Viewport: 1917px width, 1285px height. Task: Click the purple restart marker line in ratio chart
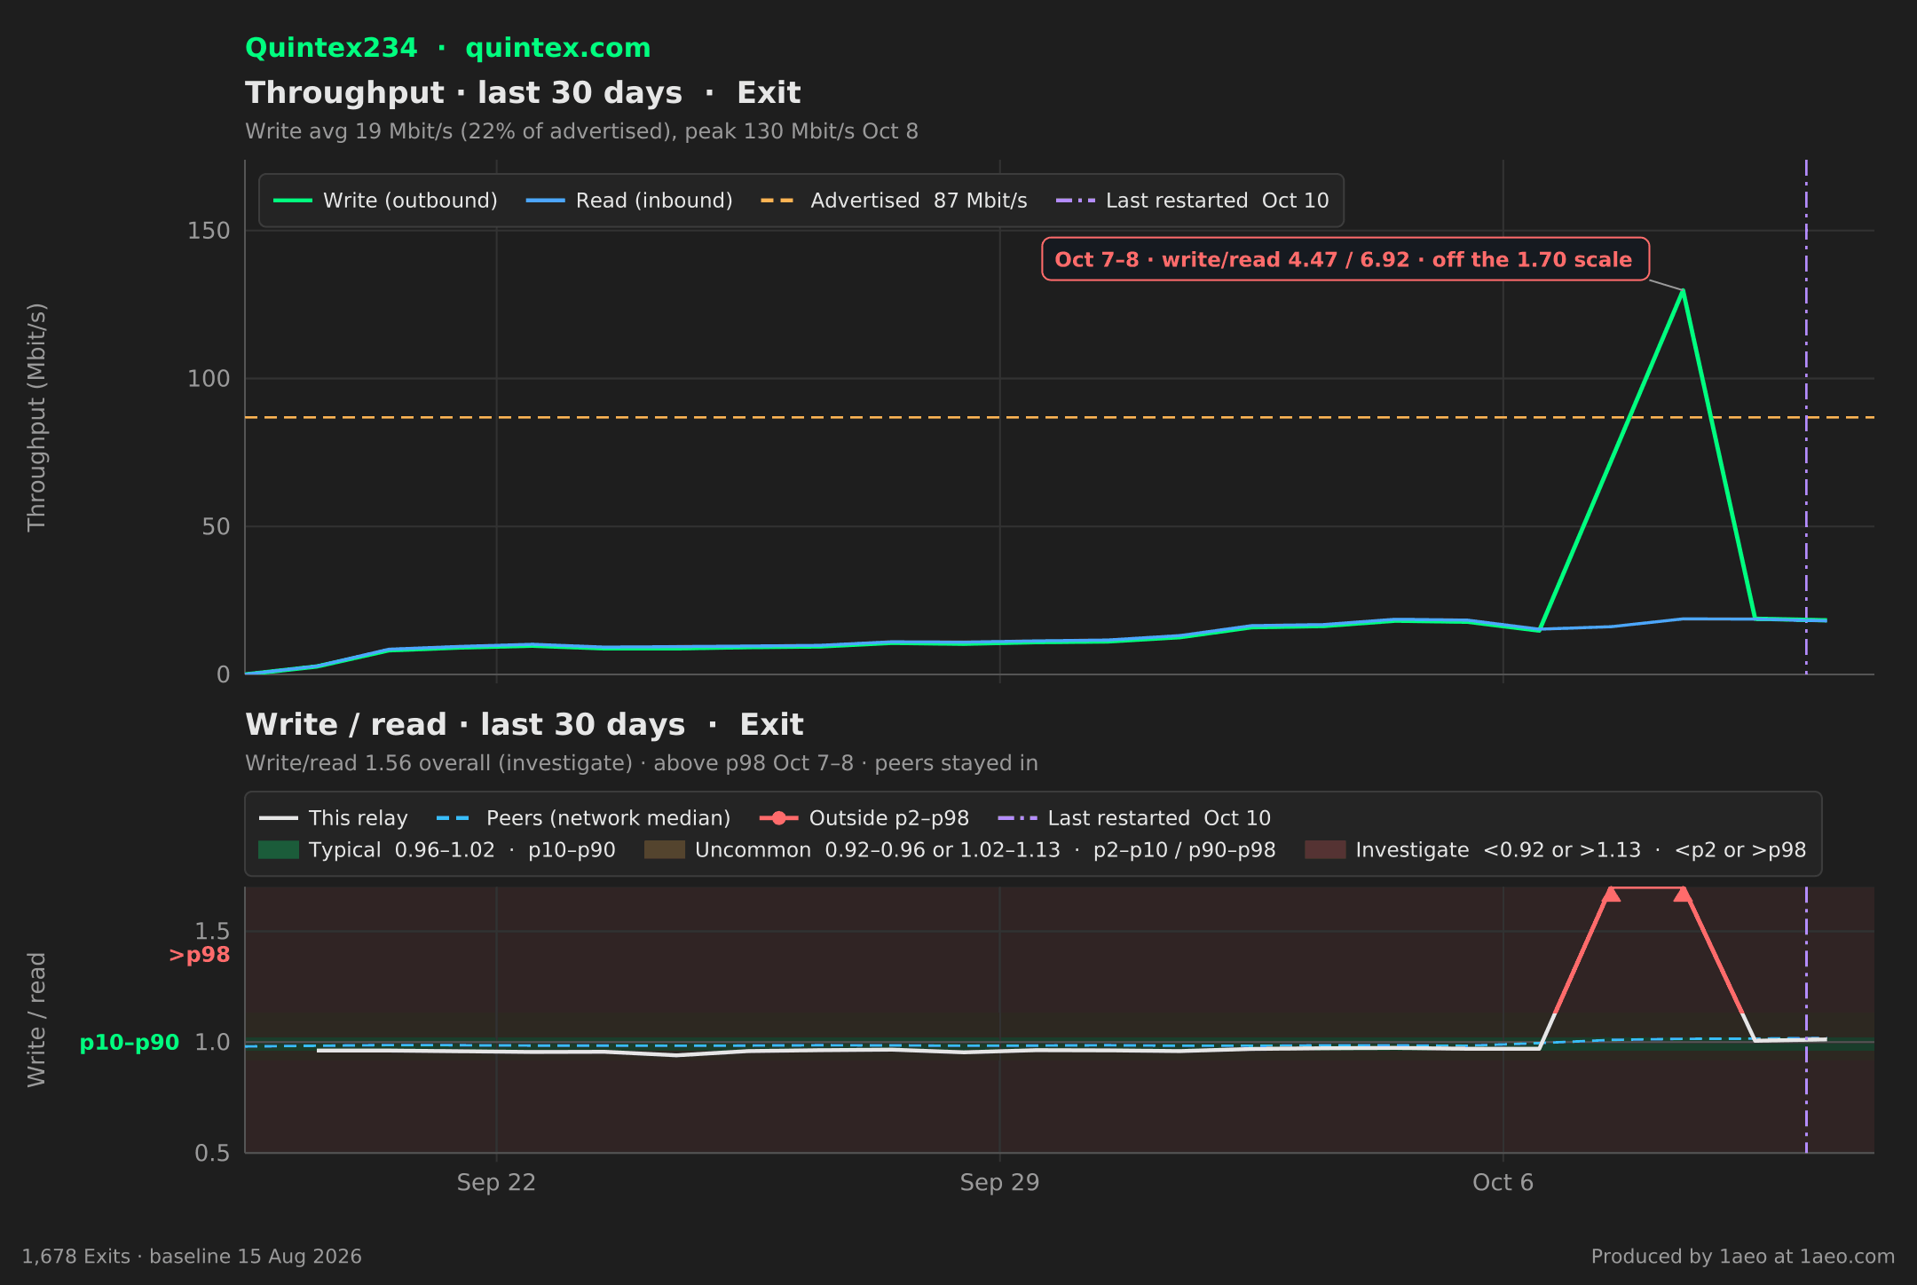1806,1020
